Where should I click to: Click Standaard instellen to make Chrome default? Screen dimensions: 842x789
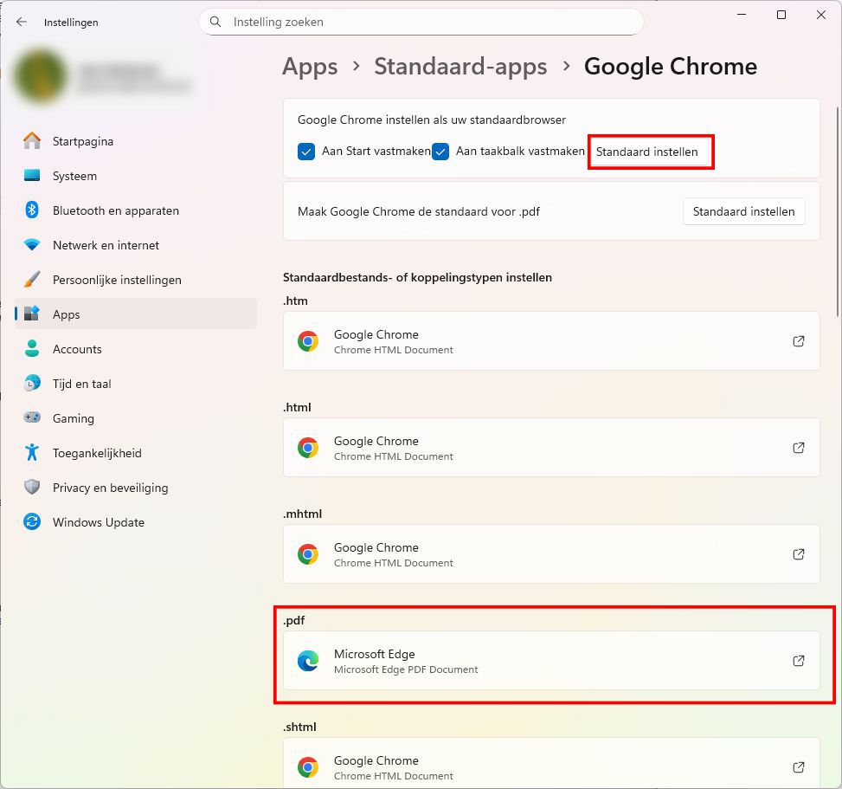651,152
